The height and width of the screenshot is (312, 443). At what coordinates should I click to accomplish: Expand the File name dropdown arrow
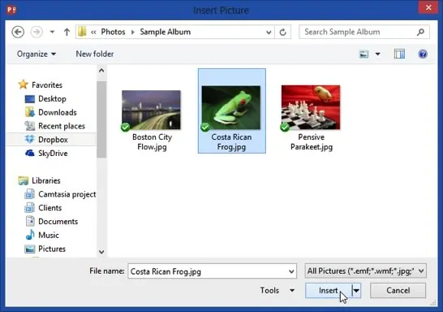pyautogui.click(x=291, y=271)
